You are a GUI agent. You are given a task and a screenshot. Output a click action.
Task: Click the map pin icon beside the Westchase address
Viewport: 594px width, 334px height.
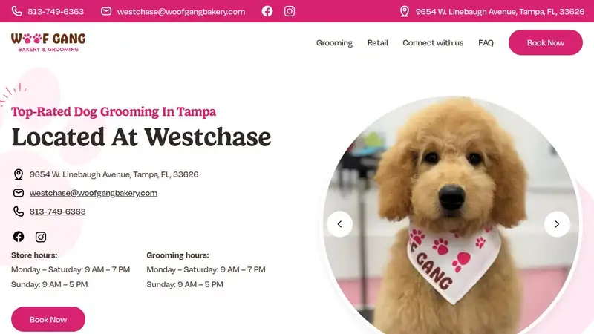(19, 174)
